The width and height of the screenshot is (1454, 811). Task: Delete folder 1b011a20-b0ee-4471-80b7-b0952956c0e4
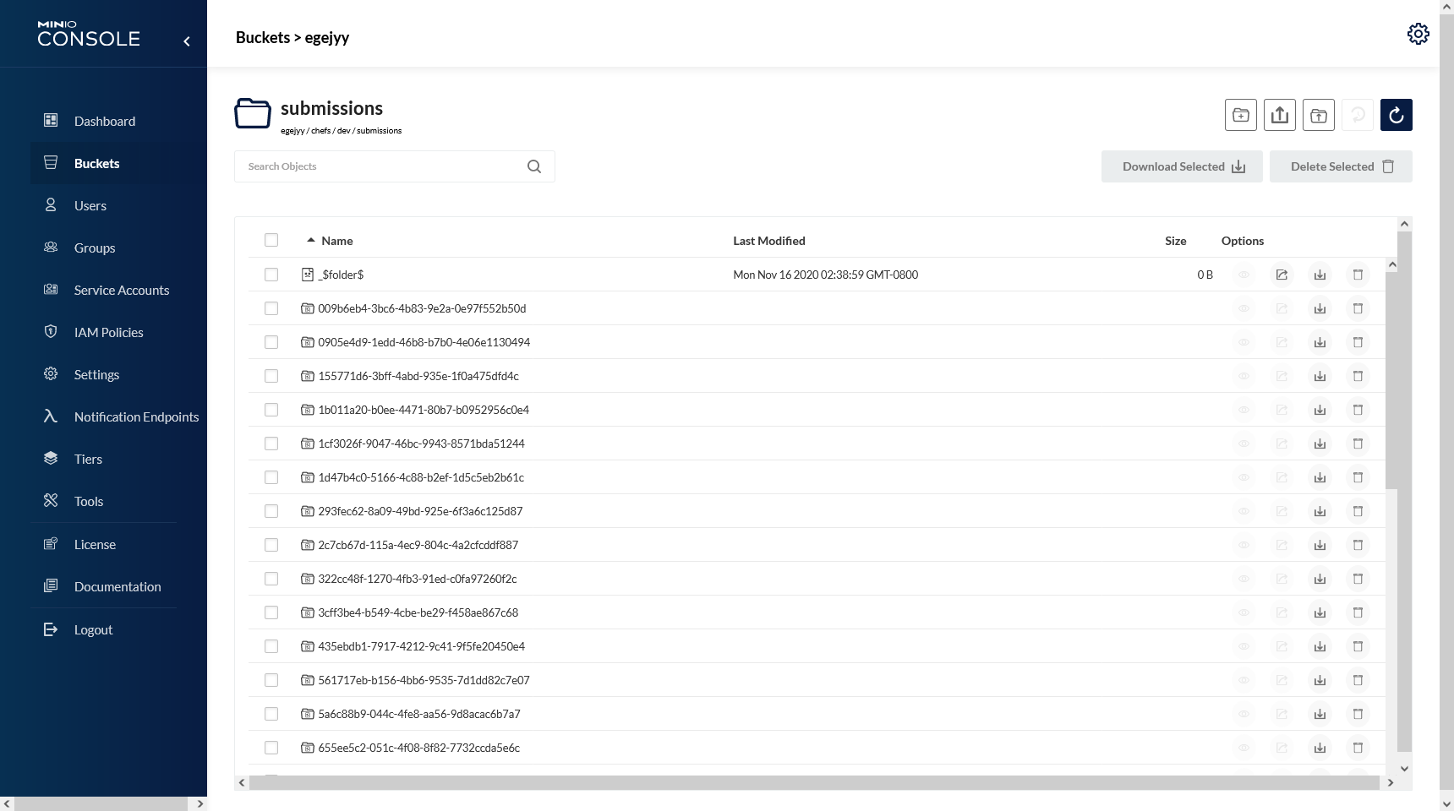click(x=1358, y=410)
